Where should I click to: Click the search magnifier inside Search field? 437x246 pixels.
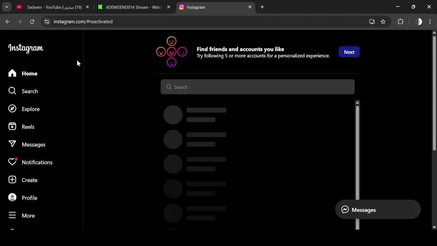pos(169,87)
